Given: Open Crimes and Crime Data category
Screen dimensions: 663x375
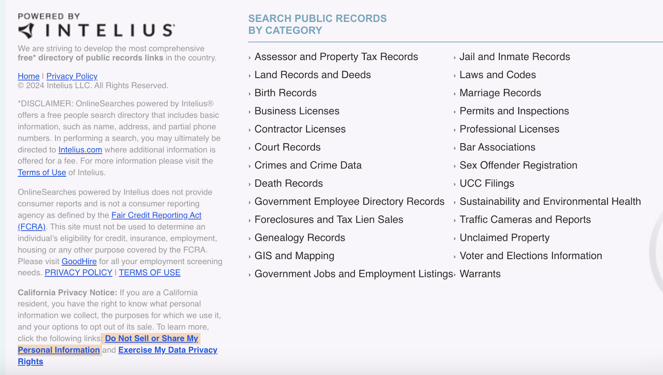Looking at the screenshot, I should 308,166.
